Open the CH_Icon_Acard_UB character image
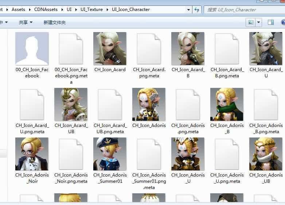 71,104
